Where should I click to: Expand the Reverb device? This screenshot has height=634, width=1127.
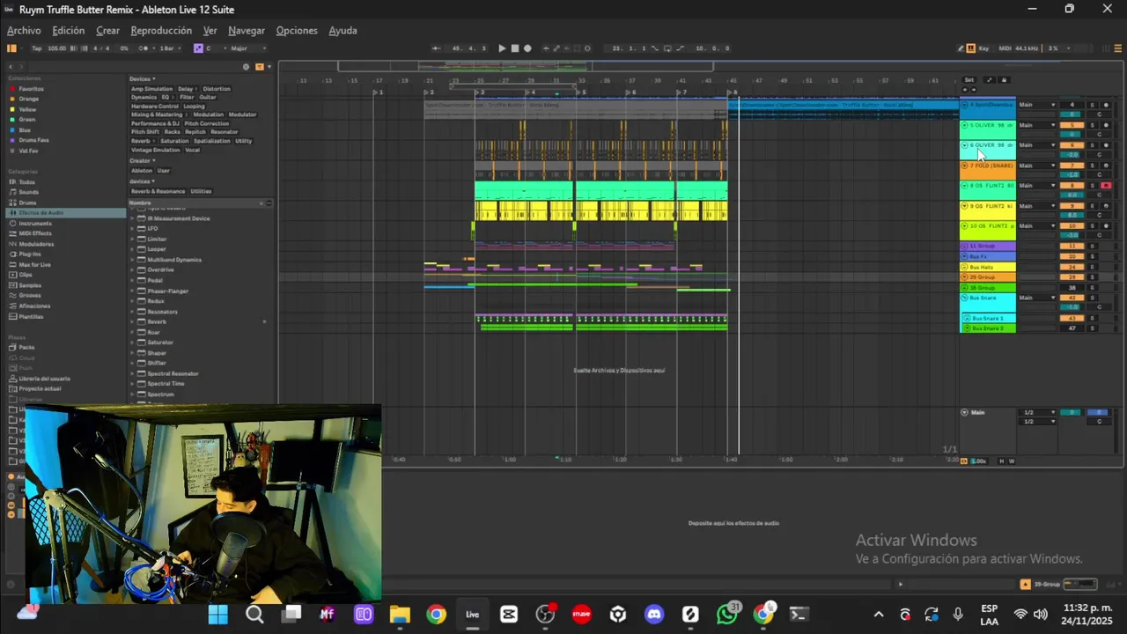click(132, 321)
